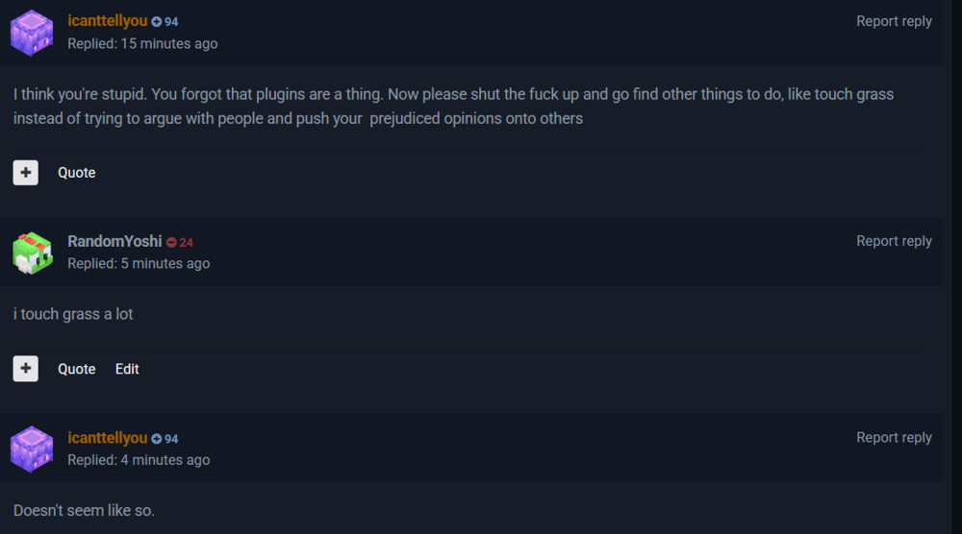Click the 'Replied: 15 minutes ago' timestamp
The image size is (962, 534).
pos(142,44)
